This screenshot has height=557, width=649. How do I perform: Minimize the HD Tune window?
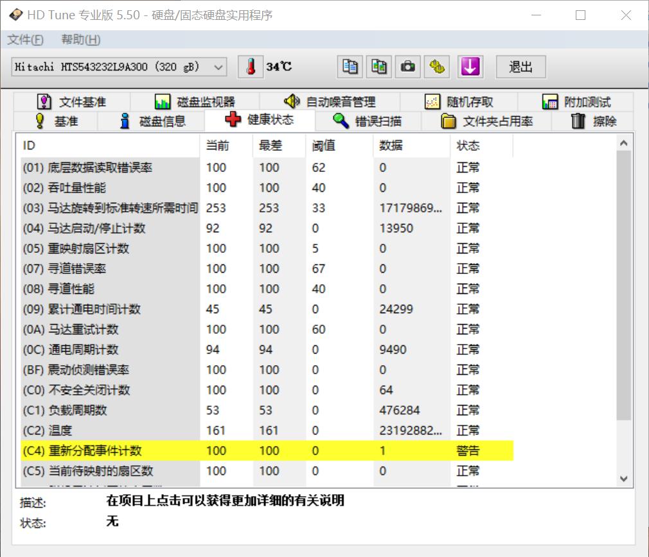point(537,15)
